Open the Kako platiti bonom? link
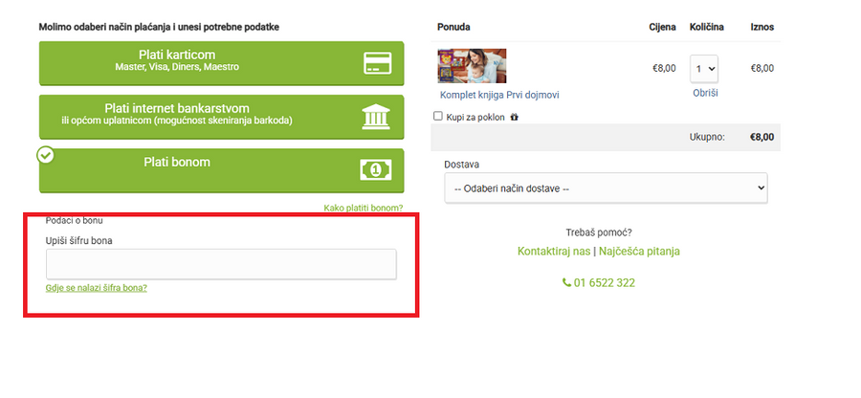This screenshot has height=398, width=861. (x=364, y=208)
